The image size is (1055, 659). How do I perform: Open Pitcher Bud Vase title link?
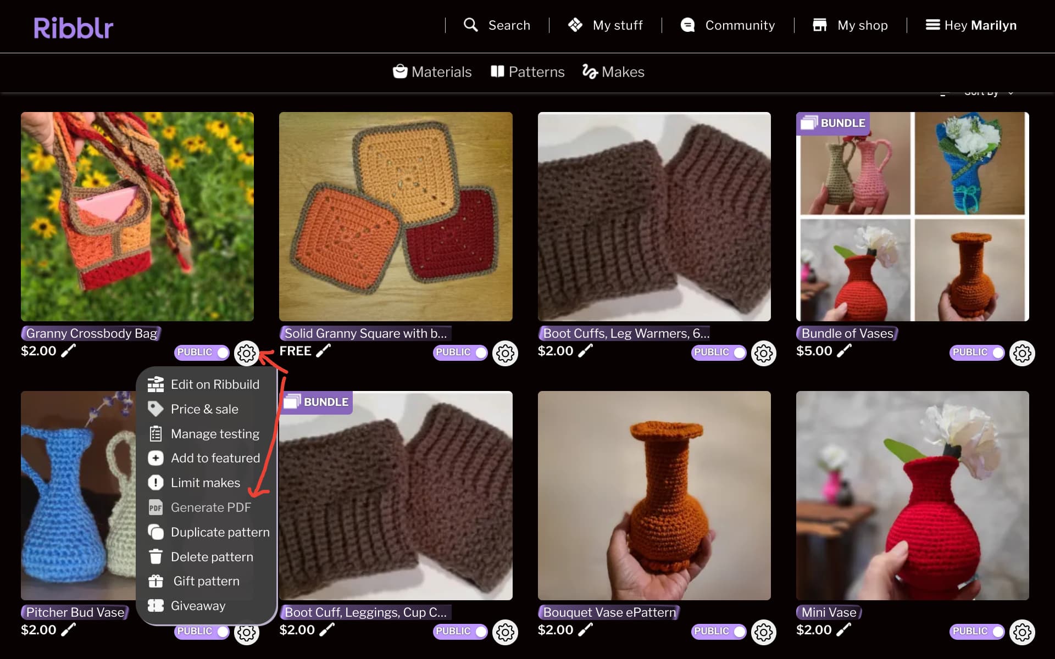pos(75,612)
